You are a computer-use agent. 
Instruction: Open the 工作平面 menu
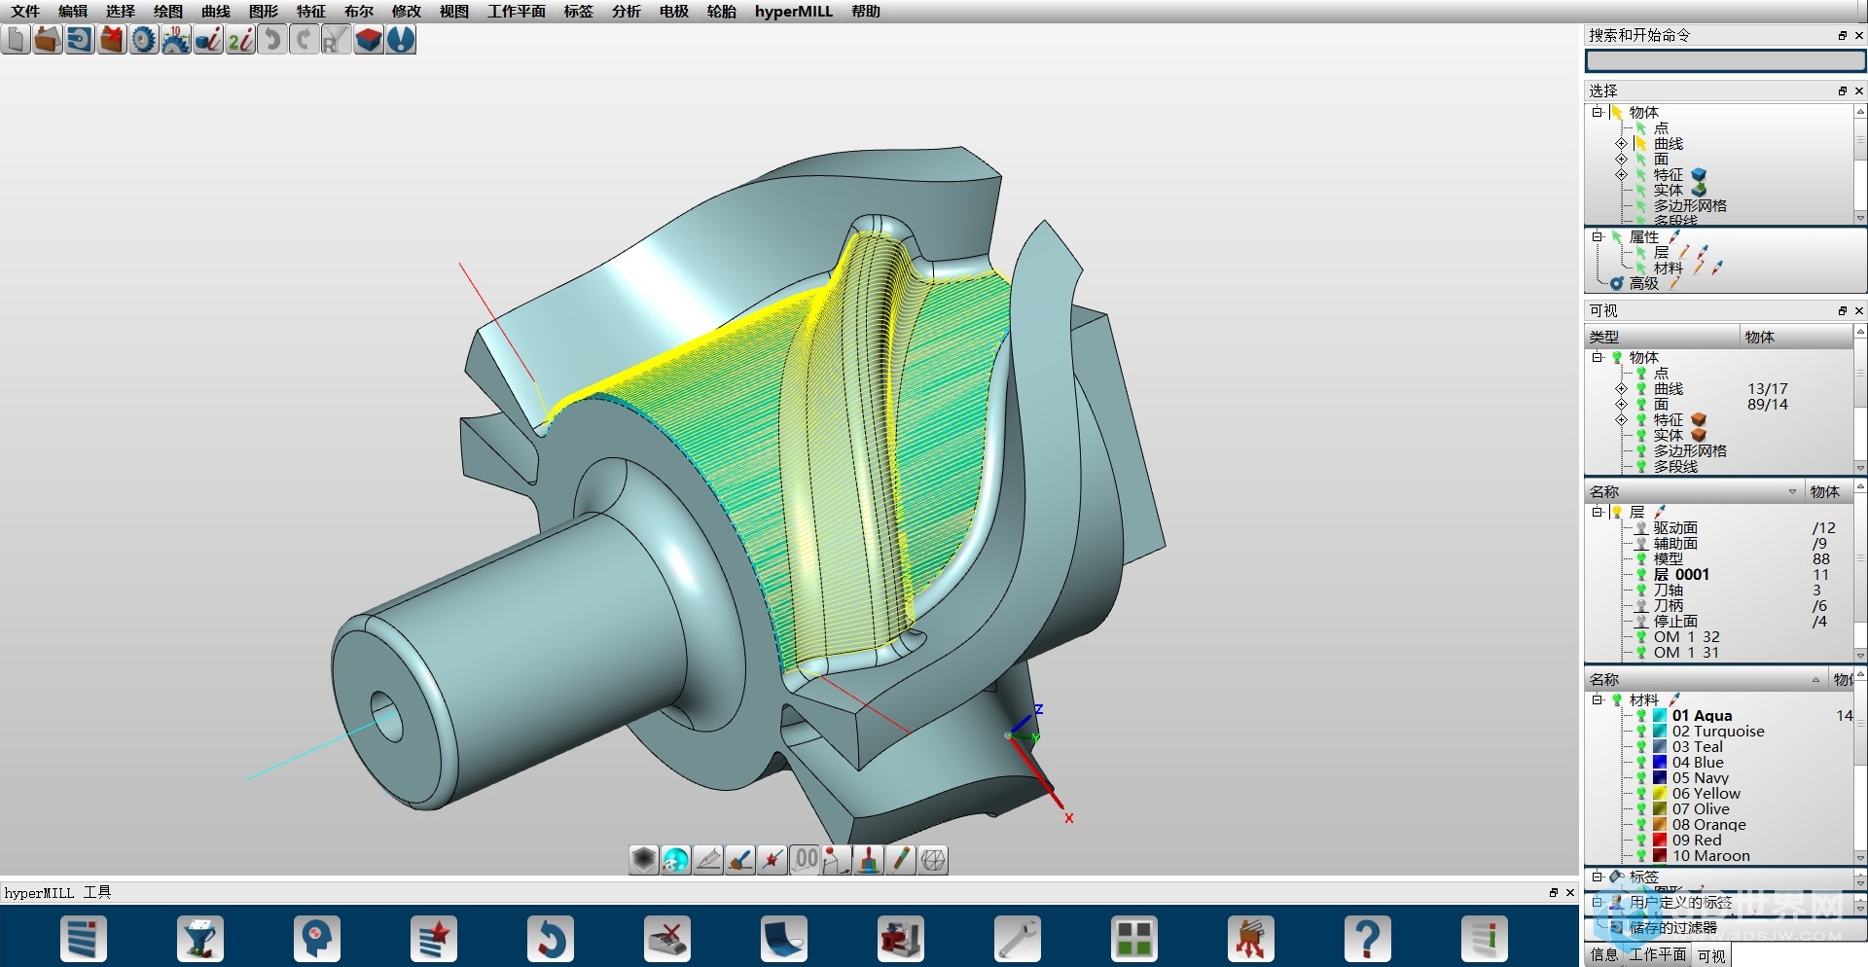point(517,12)
